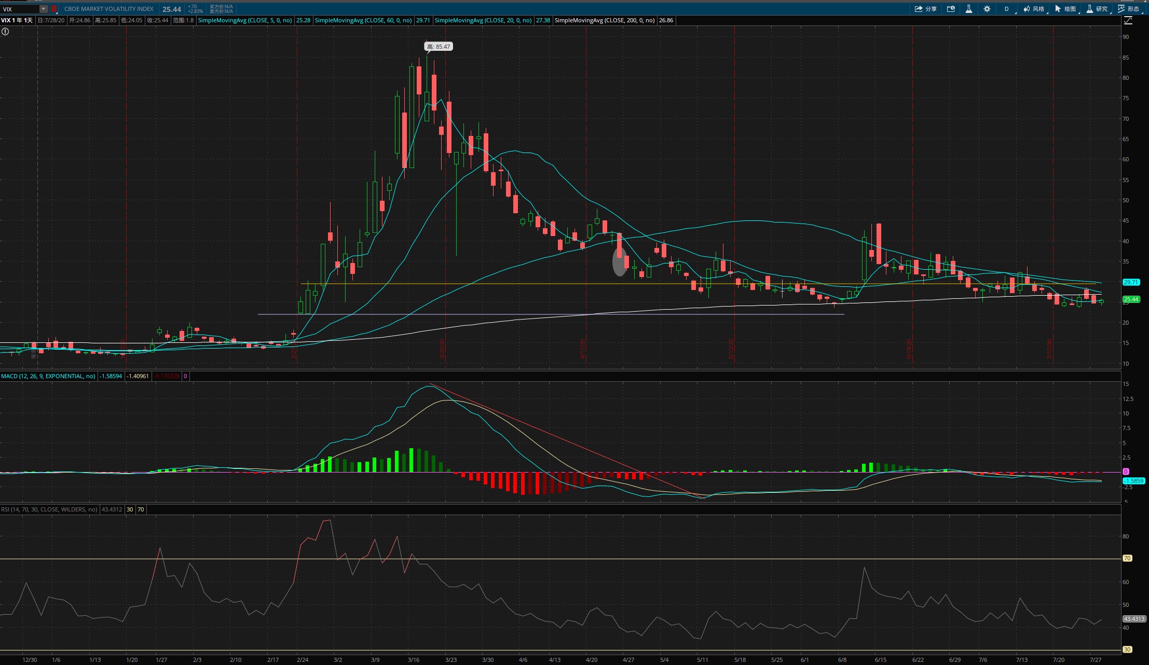Open the 形态 Patterns menu
This screenshot has height=665, width=1149.
[1129, 9]
